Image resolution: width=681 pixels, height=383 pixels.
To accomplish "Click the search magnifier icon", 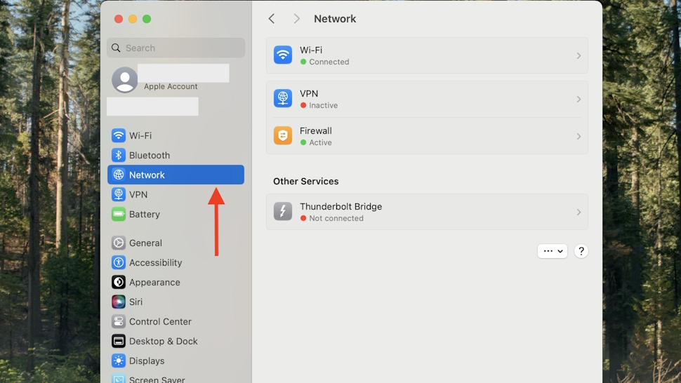I will [x=116, y=48].
